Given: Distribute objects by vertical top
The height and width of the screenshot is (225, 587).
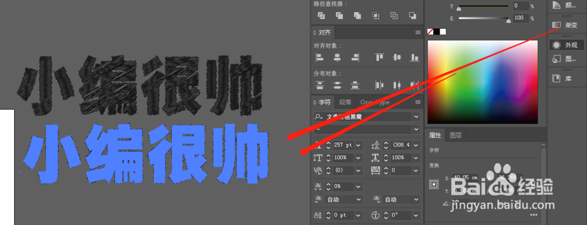Looking at the screenshot, I should click(x=319, y=85).
